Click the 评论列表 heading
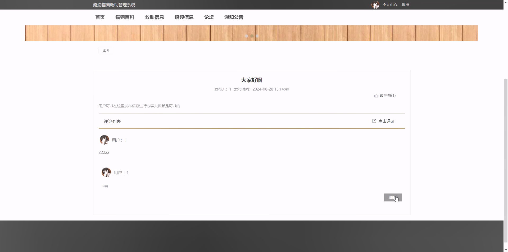The height and width of the screenshot is (252, 508). coord(112,121)
